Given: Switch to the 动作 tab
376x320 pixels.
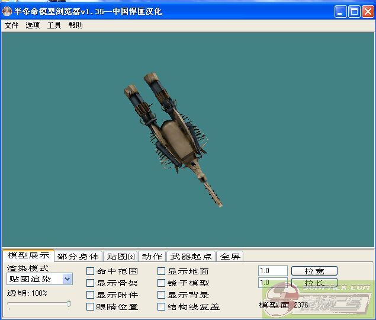Looking at the screenshot, I should 152,257.
